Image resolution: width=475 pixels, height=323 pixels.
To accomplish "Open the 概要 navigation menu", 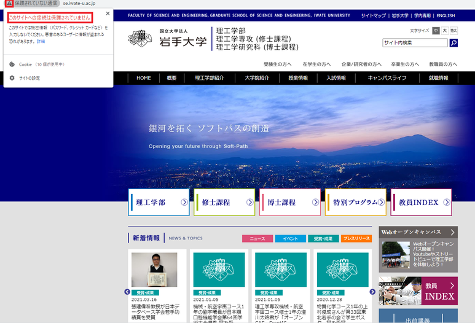I will click(x=172, y=78).
